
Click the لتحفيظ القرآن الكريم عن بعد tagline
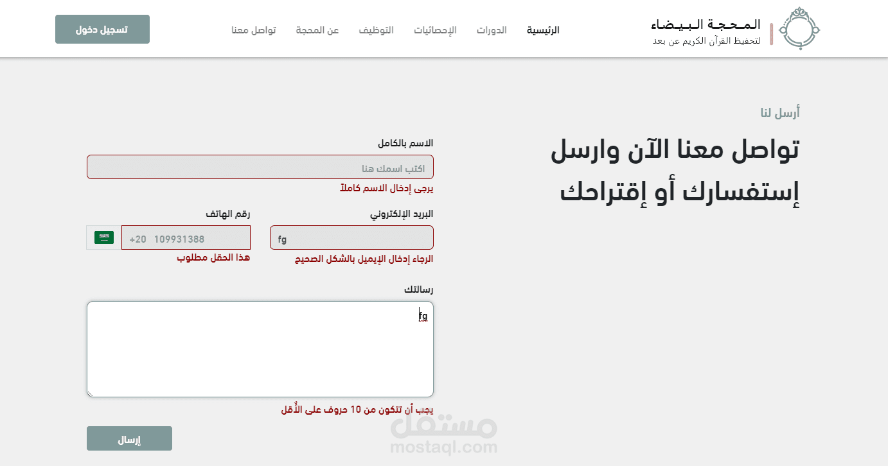tap(706, 41)
